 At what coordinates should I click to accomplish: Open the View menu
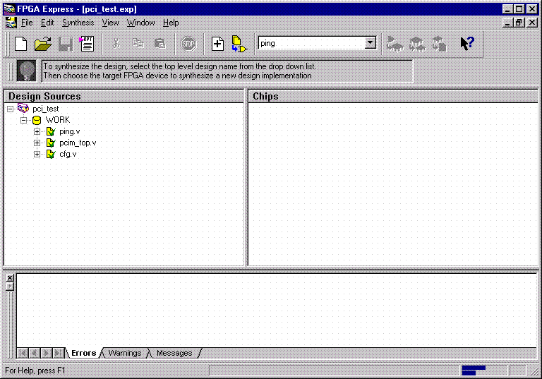110,23
